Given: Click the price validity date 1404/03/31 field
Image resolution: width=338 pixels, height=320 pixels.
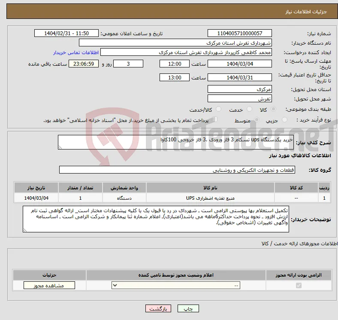Looking at the screenshot, I should [x=239, y=77].
